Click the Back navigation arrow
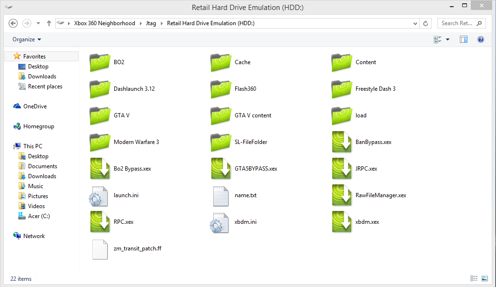 pos(13,23)
